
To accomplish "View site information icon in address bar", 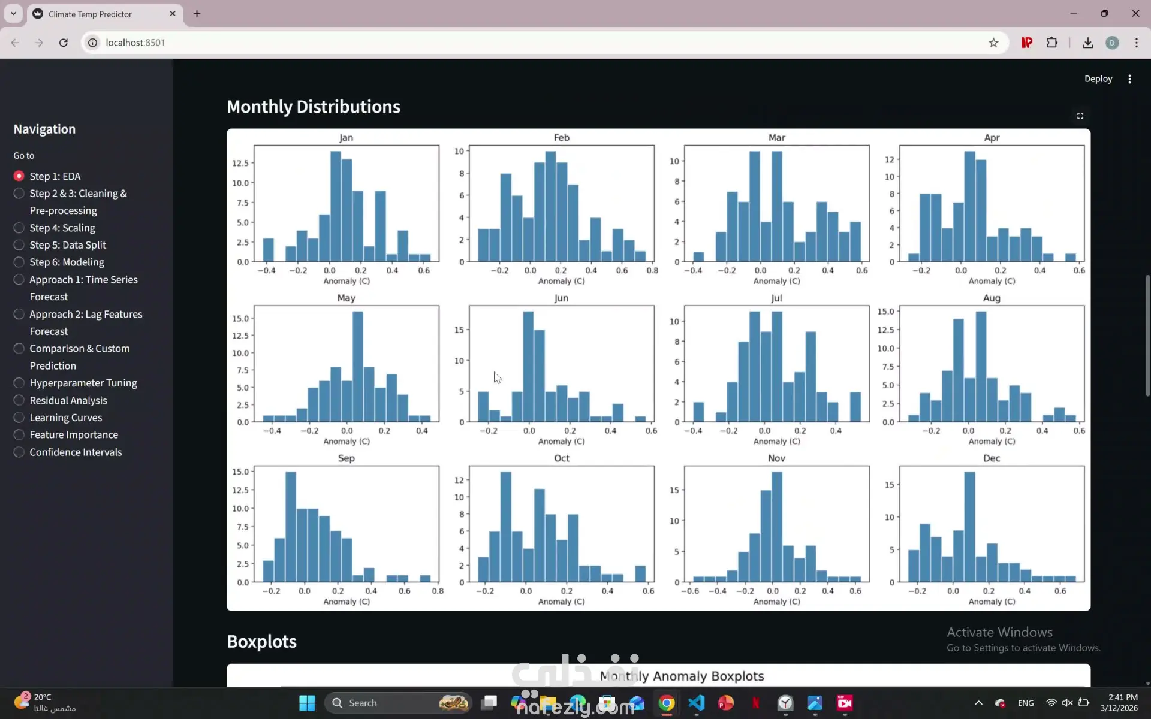I will click(92, 43).
